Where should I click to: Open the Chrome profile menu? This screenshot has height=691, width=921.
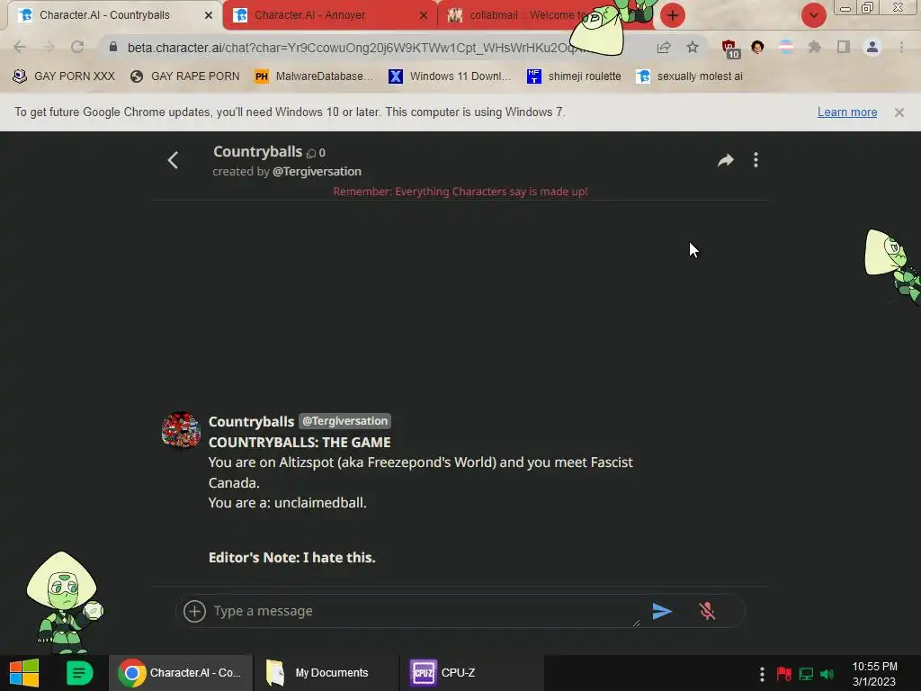pyautogui.click(x=872, y=47)
